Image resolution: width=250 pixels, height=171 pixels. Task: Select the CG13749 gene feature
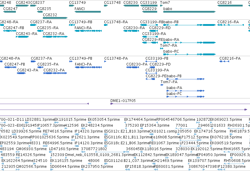coord(72,6)
